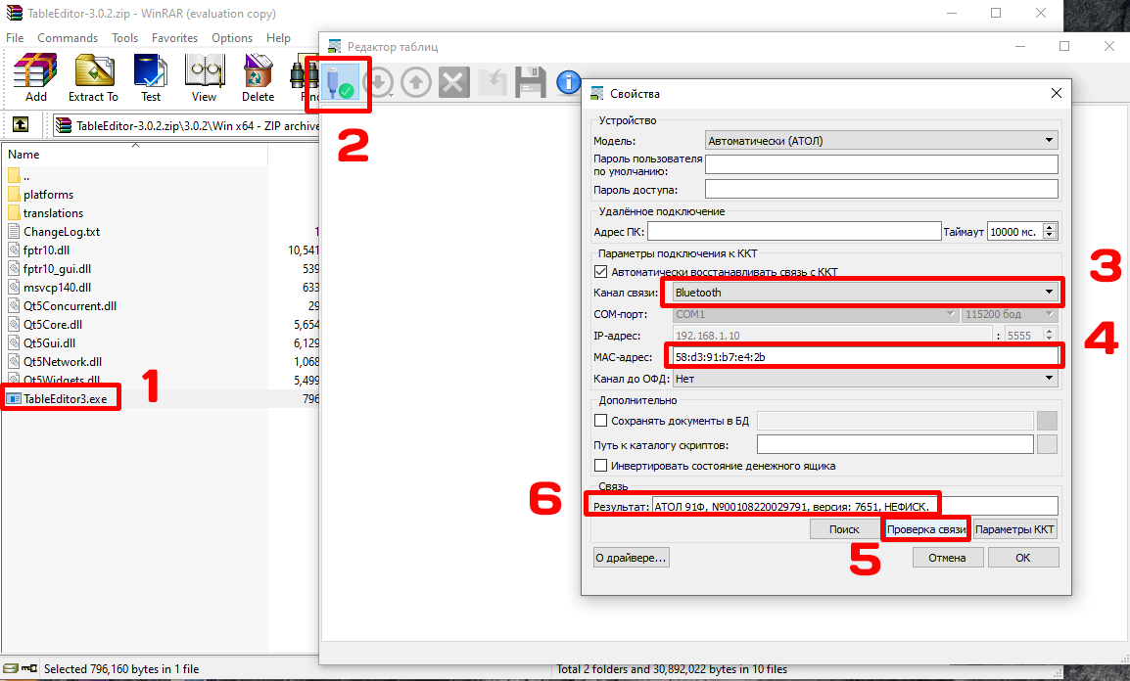The width and height of the screenshot is (1130, 681).
Task: Open the Favorites menu in WinRAR
Action: pos(174,38)
